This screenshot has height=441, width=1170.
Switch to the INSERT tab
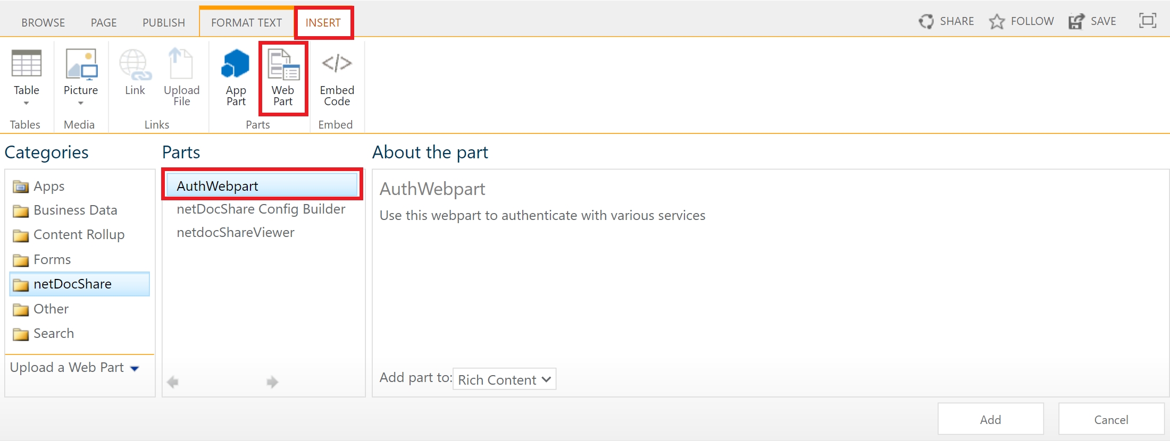tap(323, 23)
